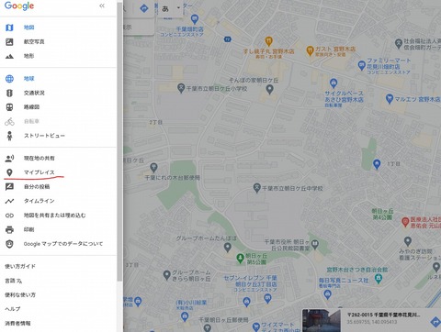The image size is (441, 332).
Task: Click the マルエツ 宮野木店 shopping pin
Action: [390, 99]
